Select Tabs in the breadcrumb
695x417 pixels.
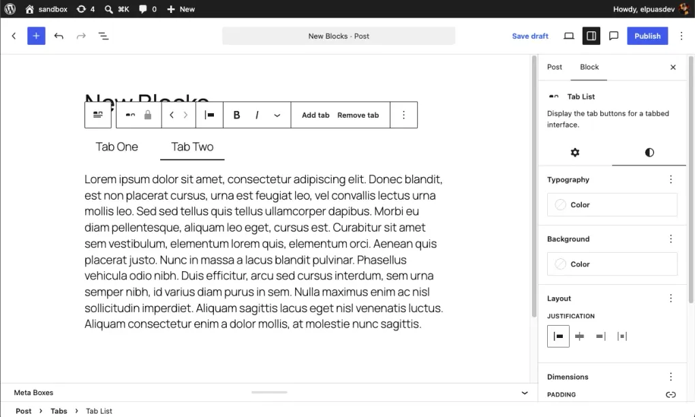coord(59,411)
